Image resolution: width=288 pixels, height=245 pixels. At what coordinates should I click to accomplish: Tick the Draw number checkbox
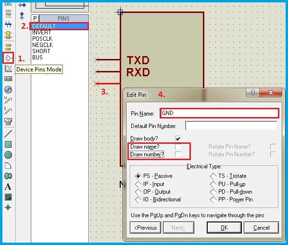[178, 154]
